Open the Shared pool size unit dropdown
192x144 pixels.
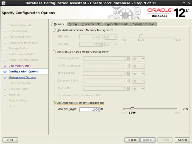pos(138,59)
